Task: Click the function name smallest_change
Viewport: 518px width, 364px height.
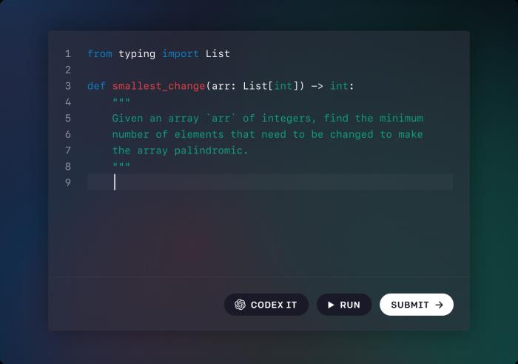Action: (158, 86)
